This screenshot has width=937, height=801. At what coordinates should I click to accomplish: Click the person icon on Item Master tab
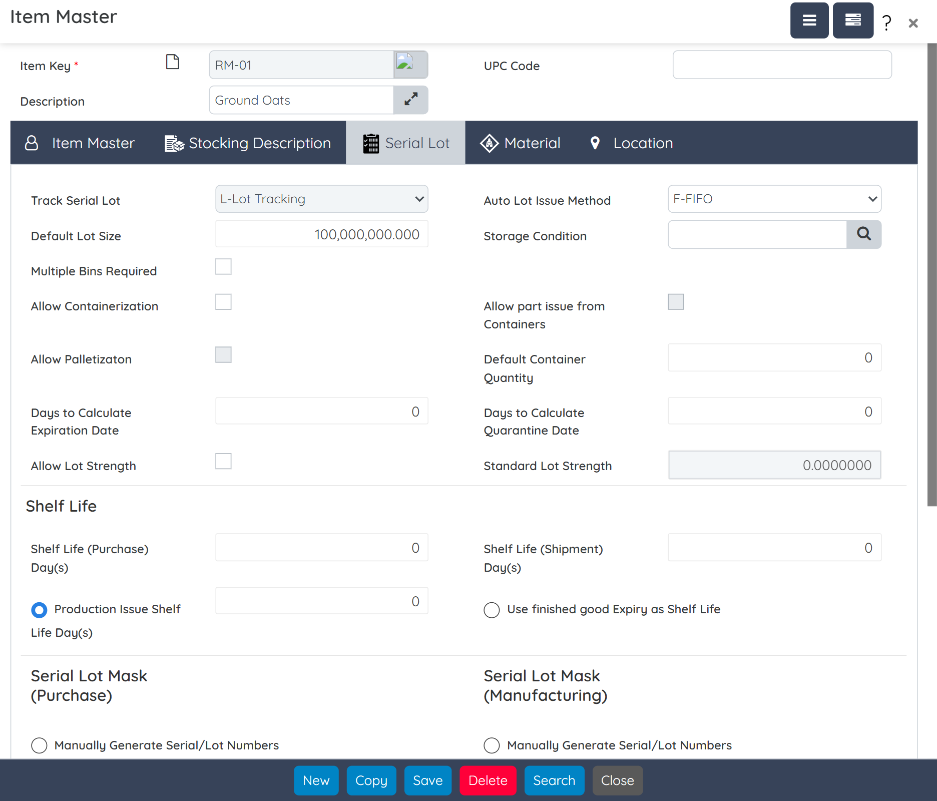pos(32,143)
